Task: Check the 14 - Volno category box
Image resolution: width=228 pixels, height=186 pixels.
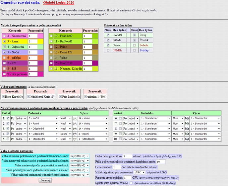Action: point(51,57)
